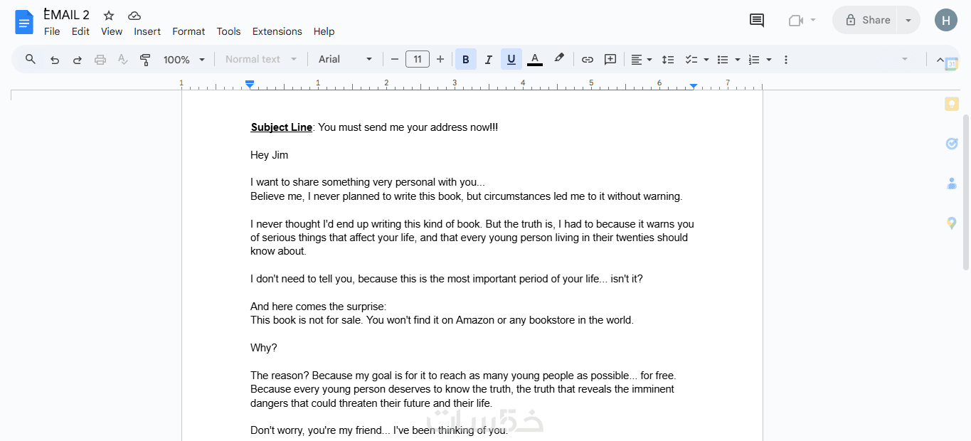This screenshot has width=971, height=441.
Task: Open the zoom level 100% dropdown
Action: 184,60
